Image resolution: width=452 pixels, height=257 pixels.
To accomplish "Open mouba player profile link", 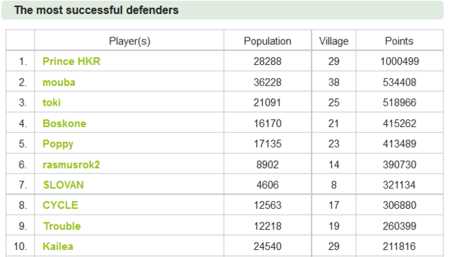I will pos(59,83).
